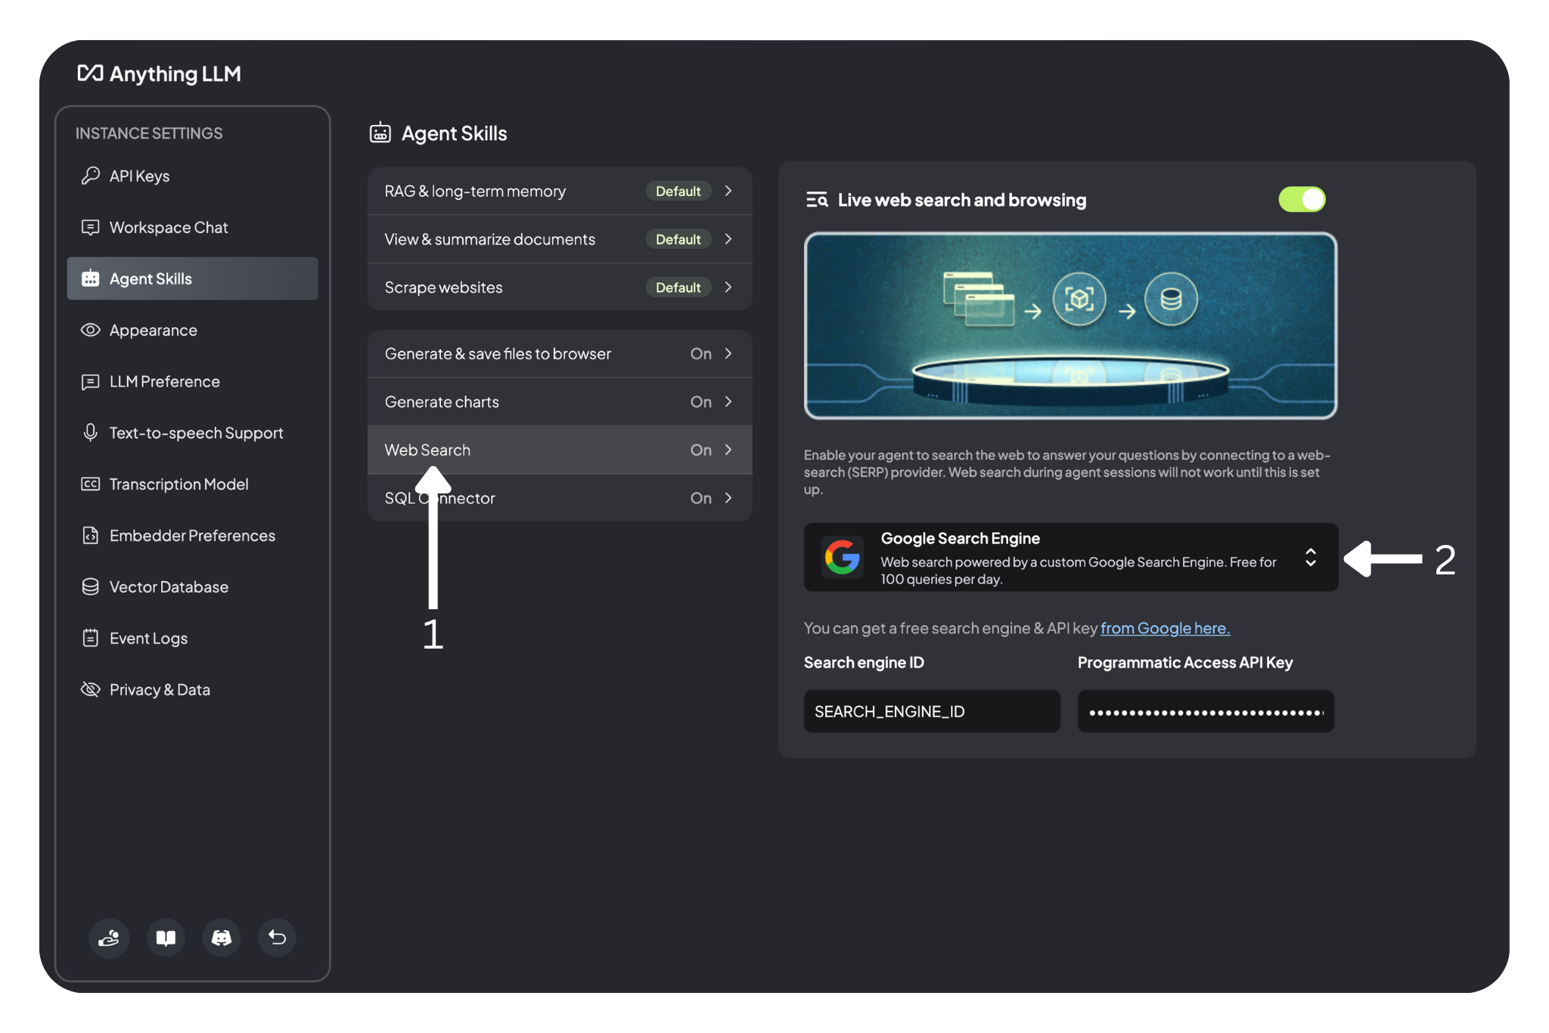Select the SQL Connector skill row
Viewport: 1549px width, 1033px height.
[560, 498]
